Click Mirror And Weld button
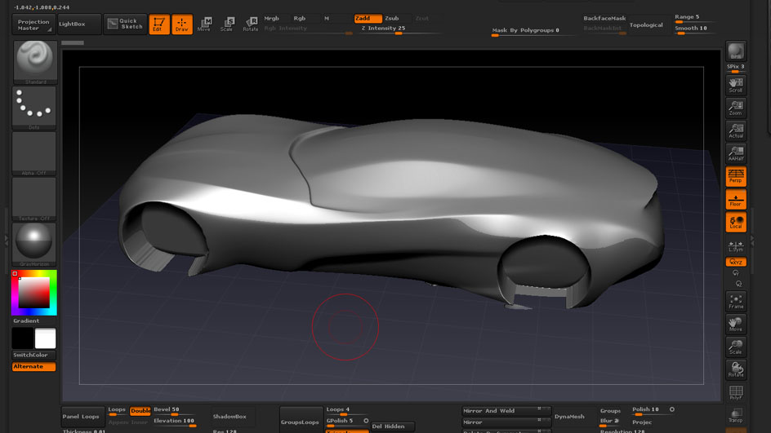This screenshot has height=433, width=771. pyautogui.click(x=506, y=410)
